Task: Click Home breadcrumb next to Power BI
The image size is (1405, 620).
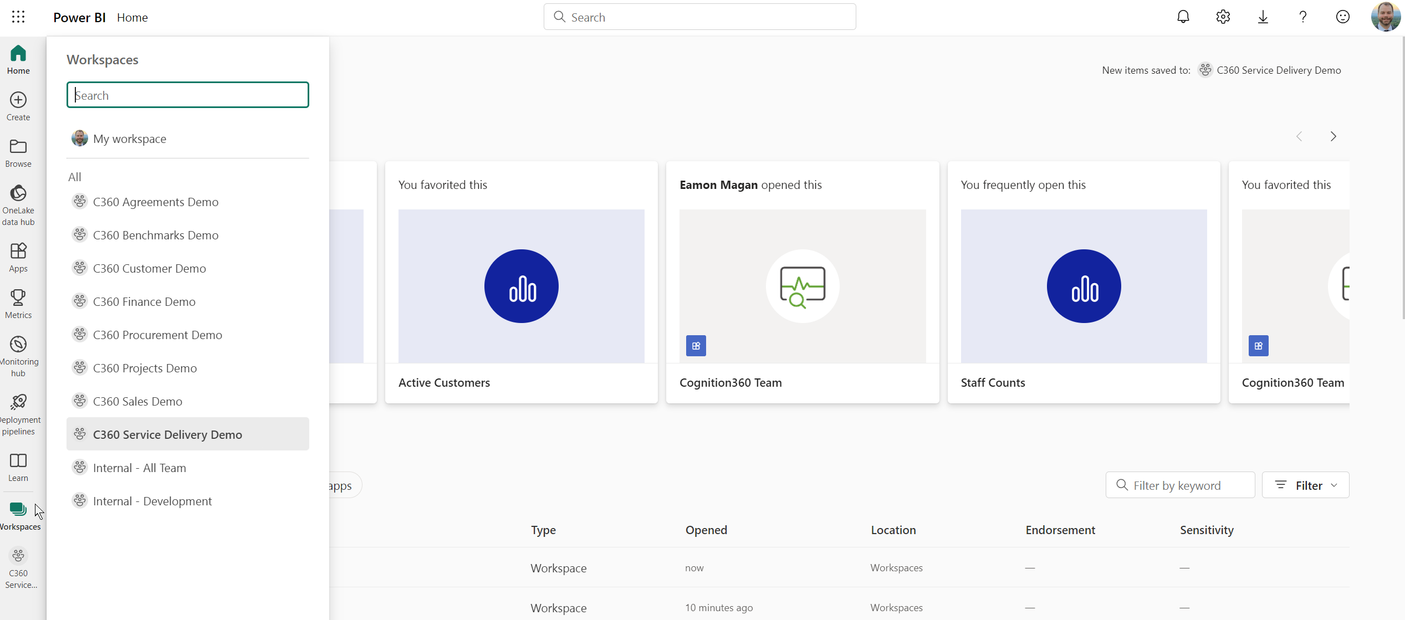Action: (132, 17)
